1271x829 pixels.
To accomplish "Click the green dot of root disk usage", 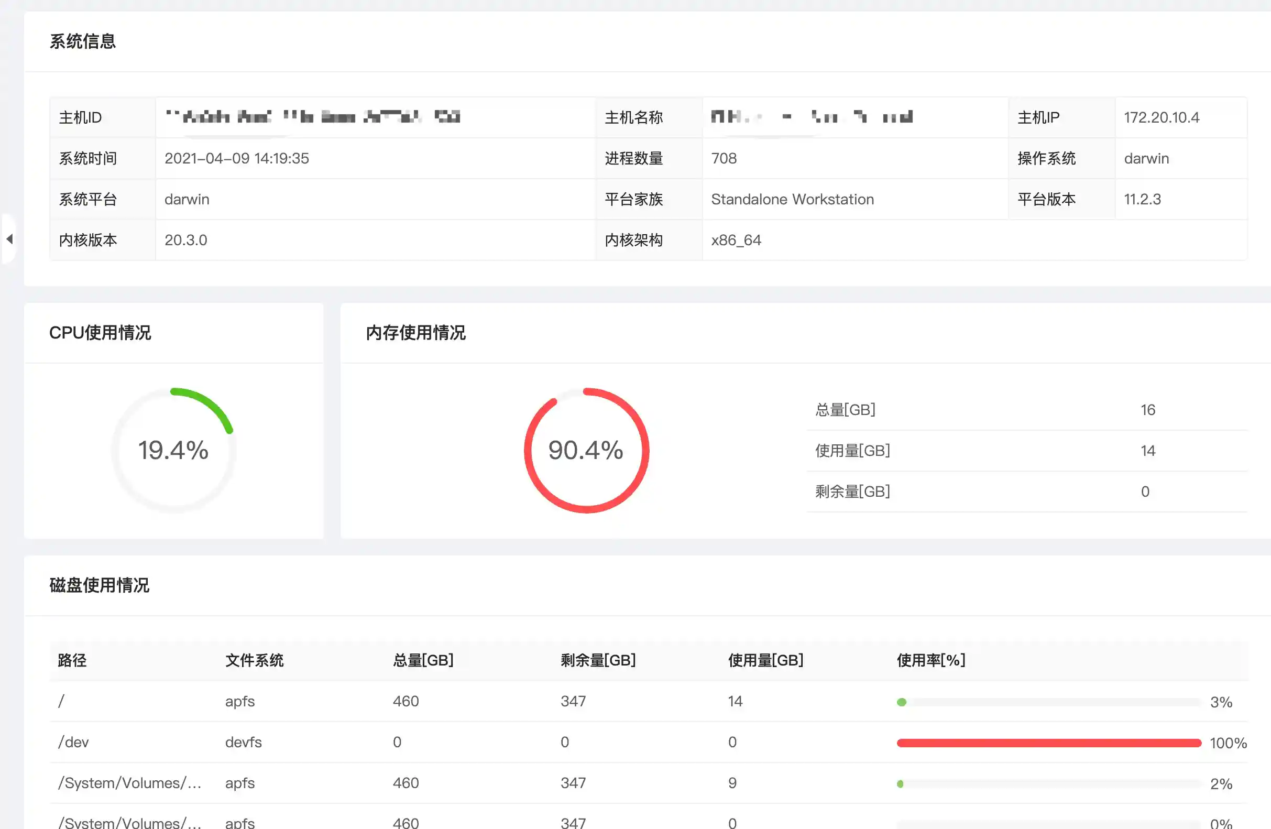I will (902, 702).
